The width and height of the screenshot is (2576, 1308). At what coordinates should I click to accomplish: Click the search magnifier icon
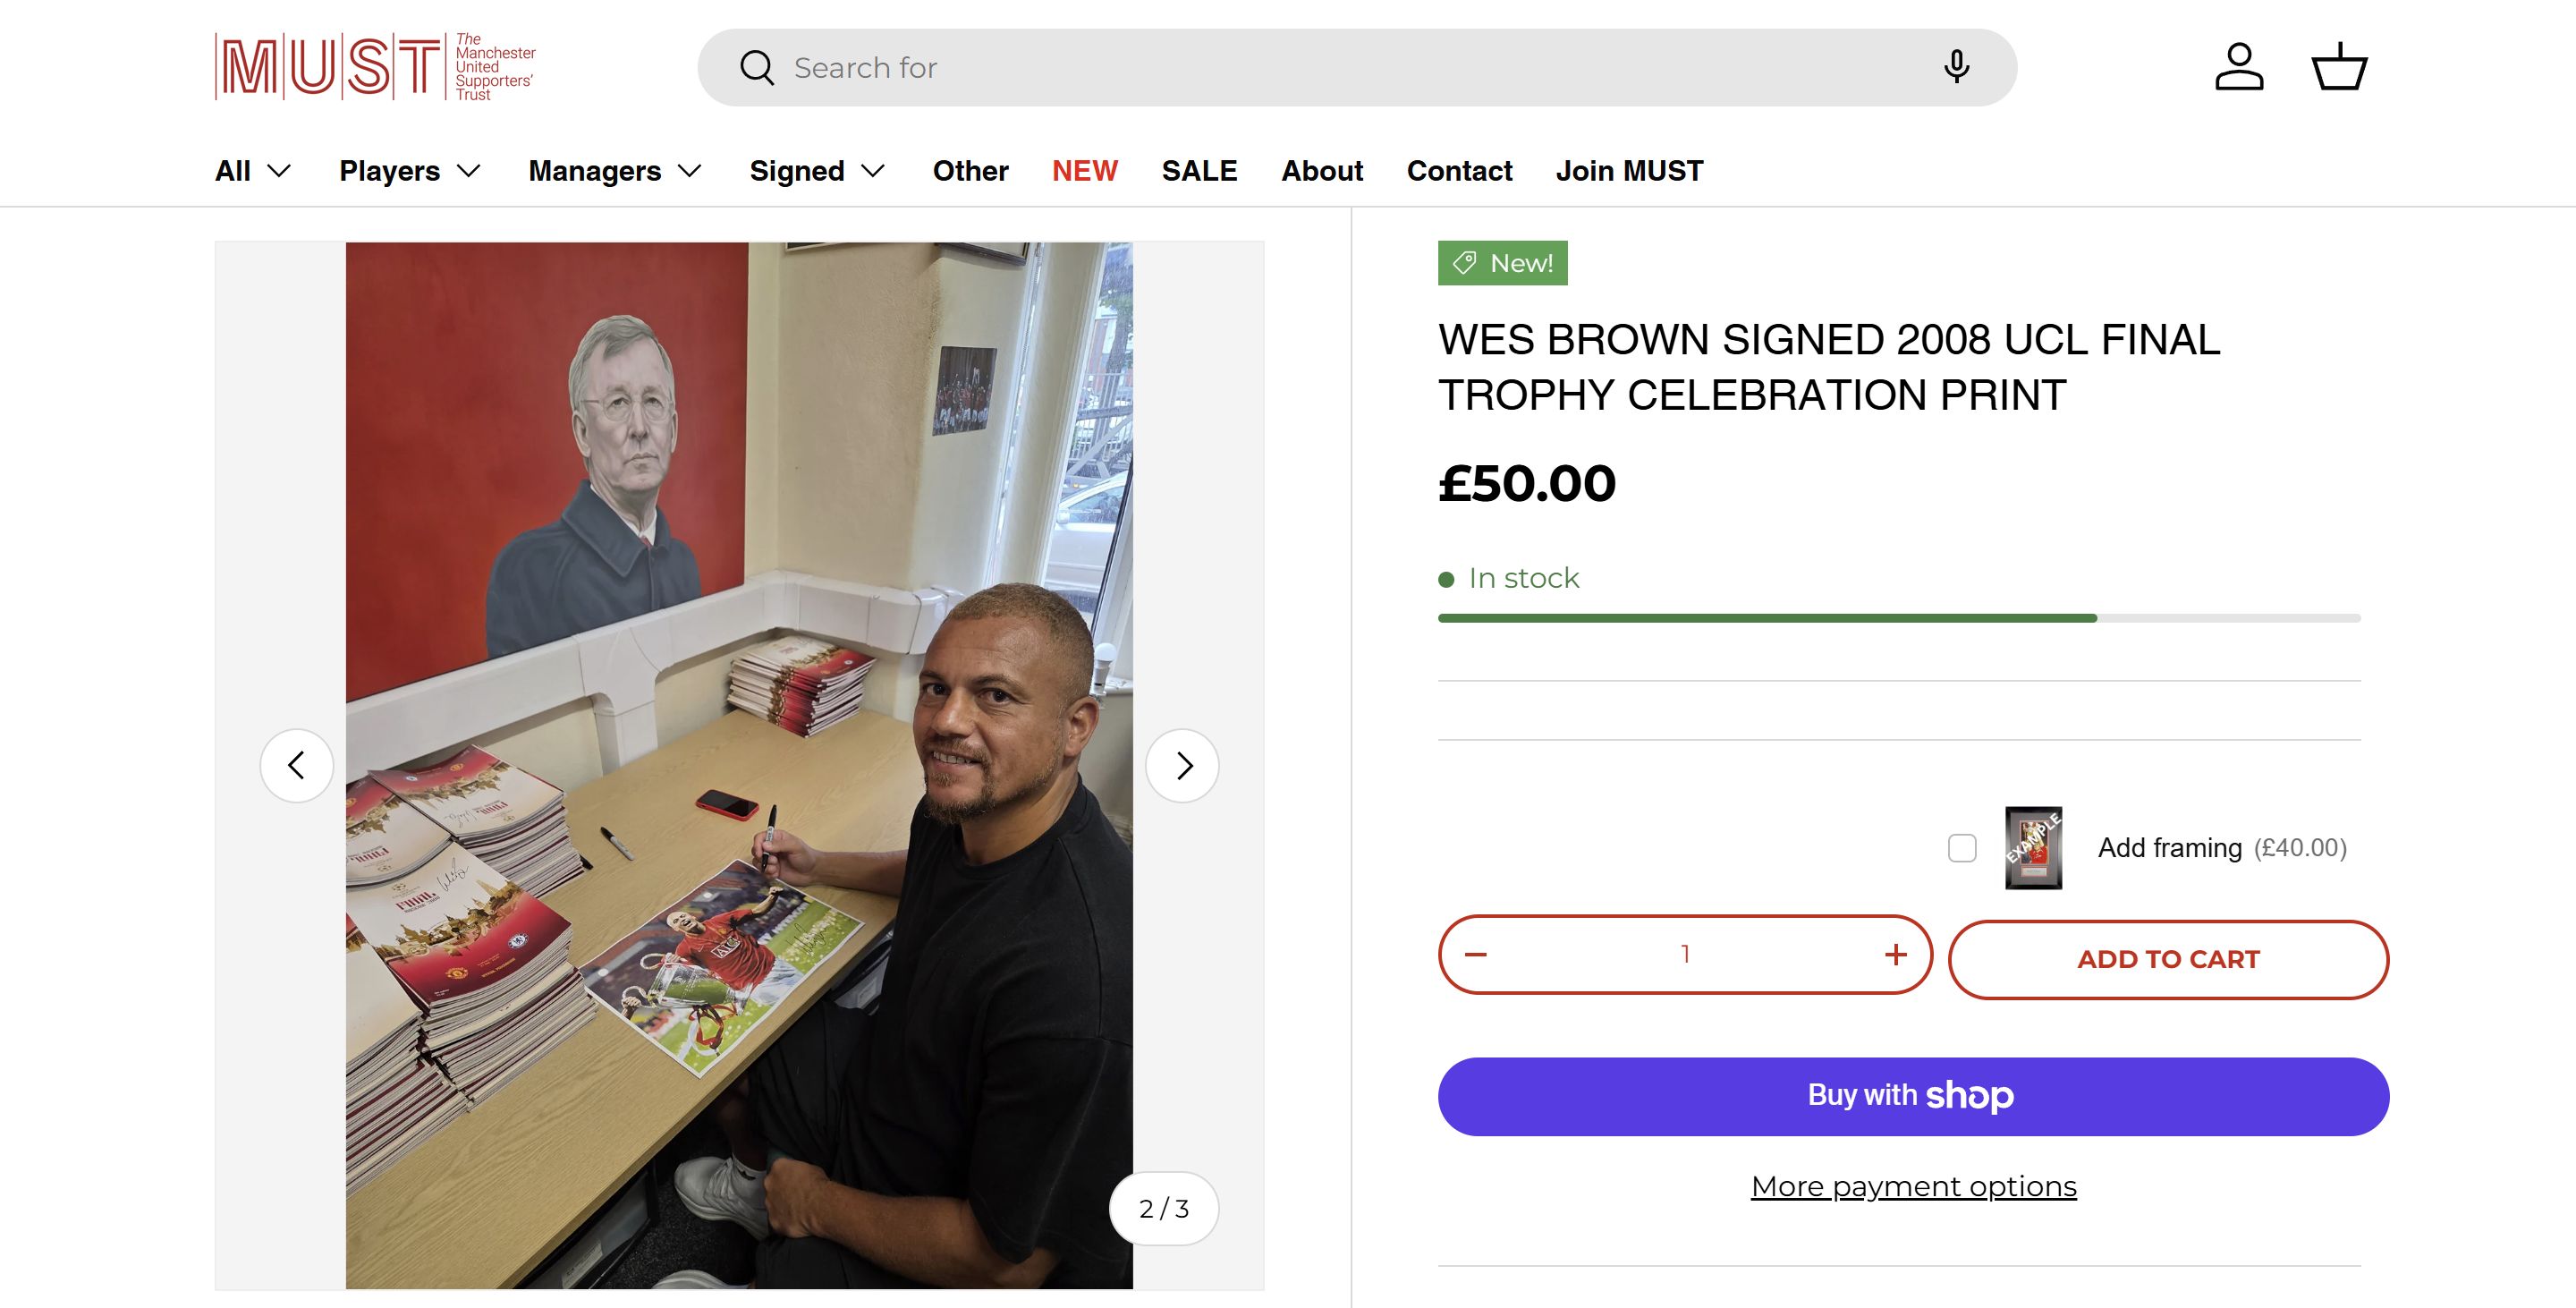pos(757,68)
